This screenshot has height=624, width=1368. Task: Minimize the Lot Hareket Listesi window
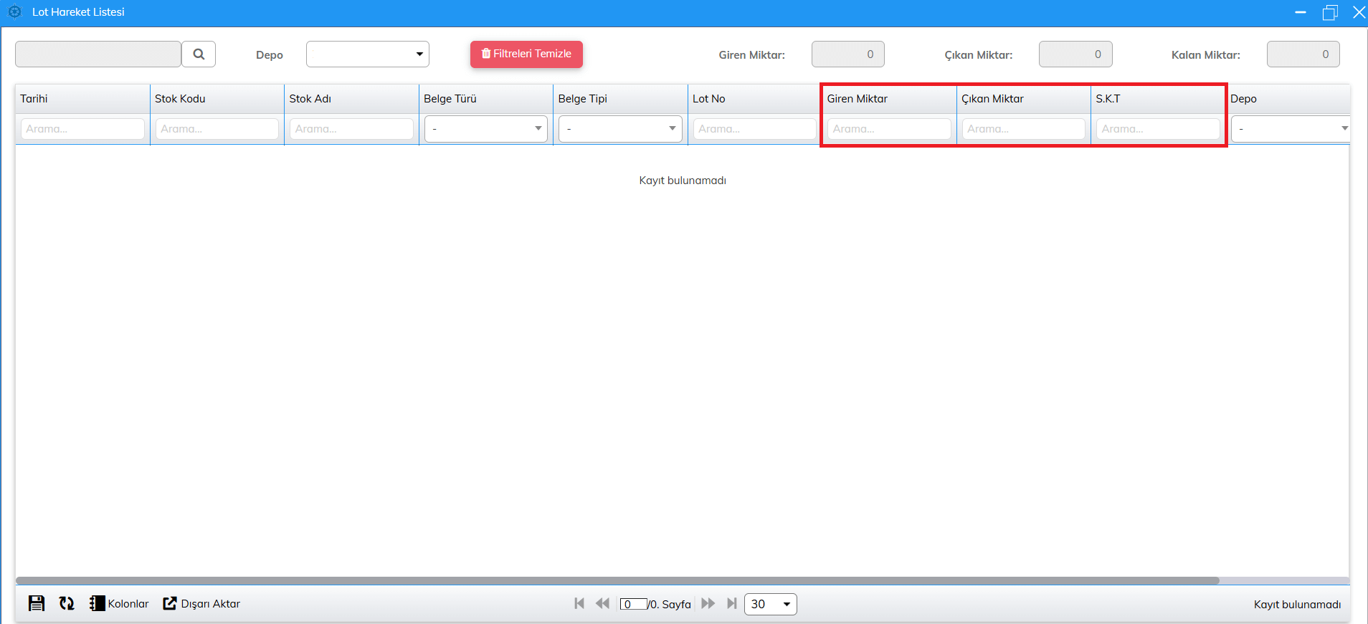pyautogui.click(x=1301, y=12)
